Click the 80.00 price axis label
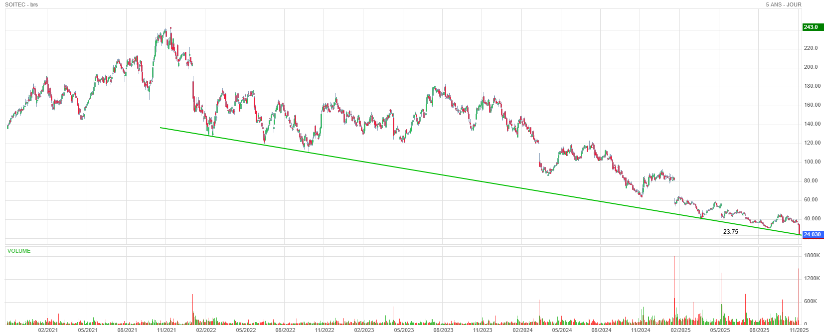 (x=811, y=181)
